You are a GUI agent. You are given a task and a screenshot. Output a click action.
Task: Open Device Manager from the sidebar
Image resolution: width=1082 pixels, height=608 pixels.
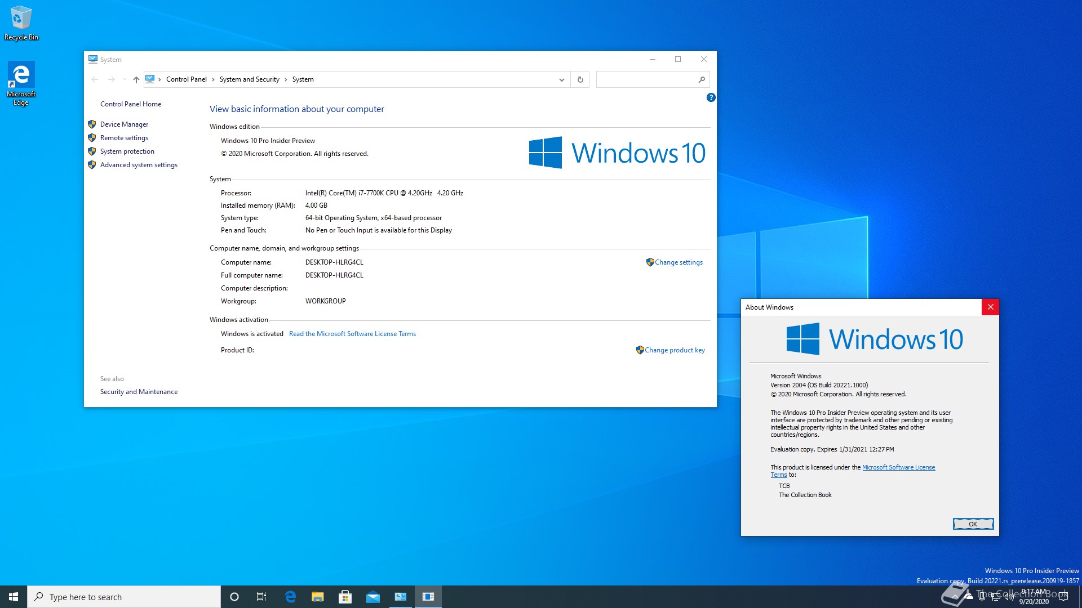pos(124,124)
